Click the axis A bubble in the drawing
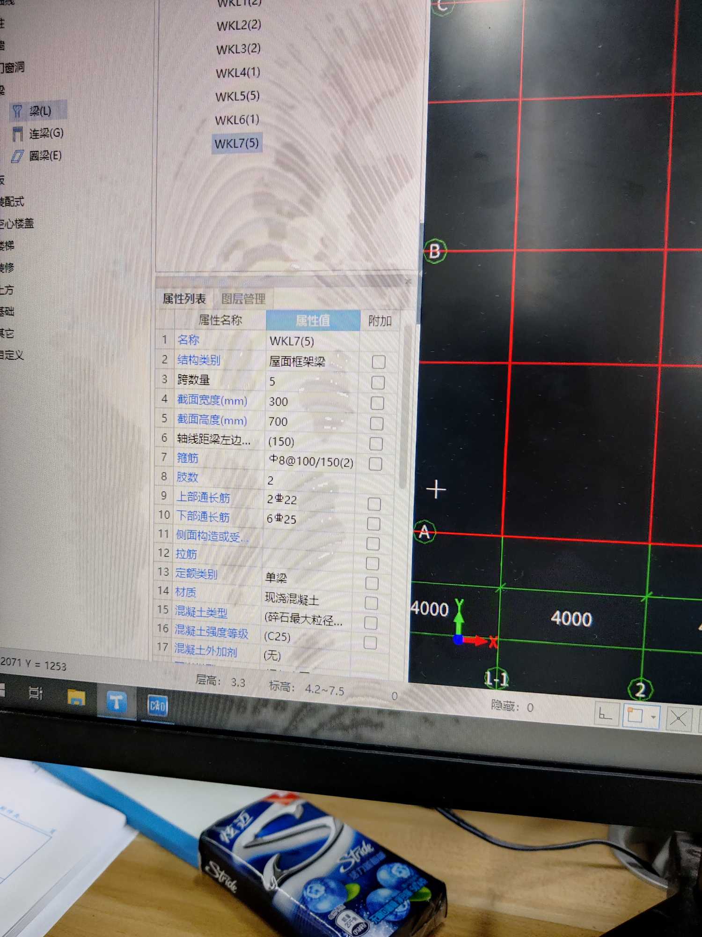702x937 pixels. click(x=424, y=532)
